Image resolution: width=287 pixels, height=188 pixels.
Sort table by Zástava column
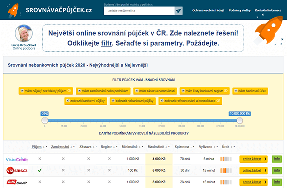(x=85, y=147)
